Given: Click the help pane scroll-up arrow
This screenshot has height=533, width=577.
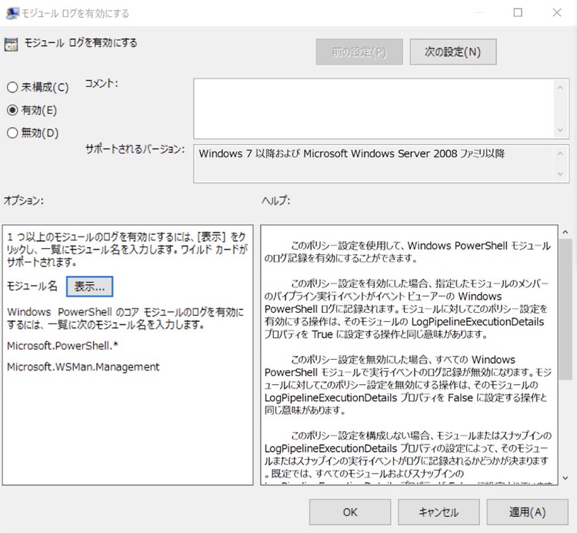Looking at the screenshot, I should [x=565, y=232].
